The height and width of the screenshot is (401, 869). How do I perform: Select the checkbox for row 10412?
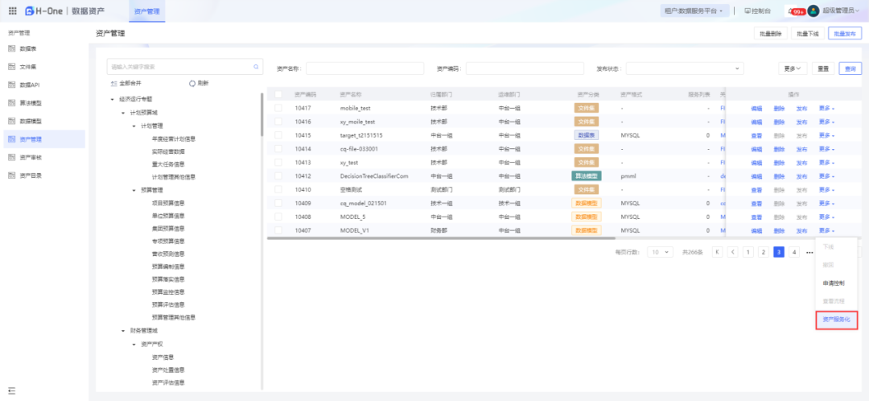[278, 176]
